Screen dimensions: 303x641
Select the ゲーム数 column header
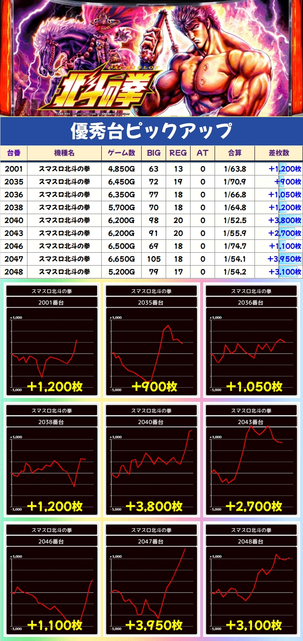click(x=121, y=153)
